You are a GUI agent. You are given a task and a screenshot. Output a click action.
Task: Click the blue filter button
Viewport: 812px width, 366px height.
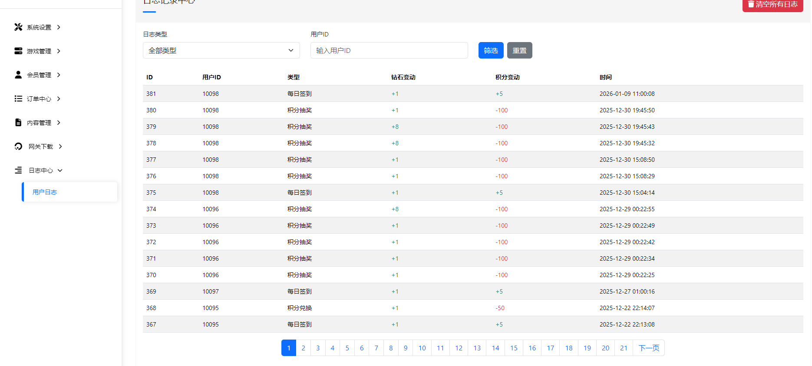tap(491, 50)
